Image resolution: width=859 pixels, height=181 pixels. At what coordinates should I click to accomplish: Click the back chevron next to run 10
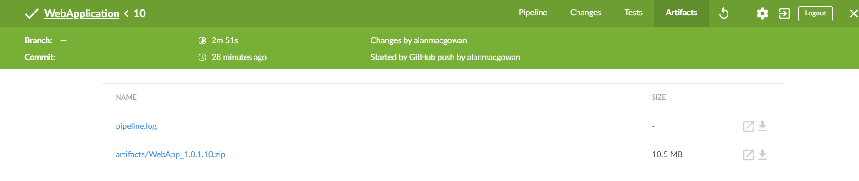tap(126, 13)
